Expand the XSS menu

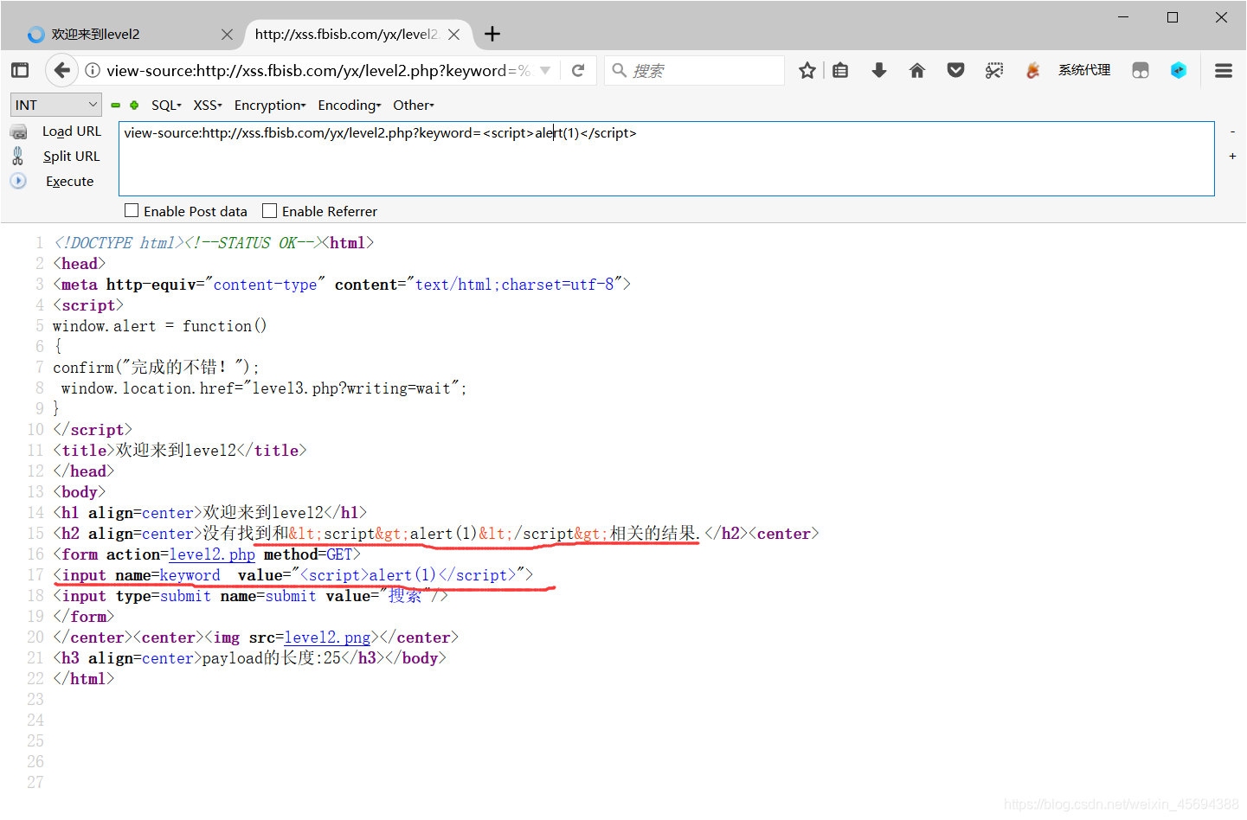click(x=208, y=105)
